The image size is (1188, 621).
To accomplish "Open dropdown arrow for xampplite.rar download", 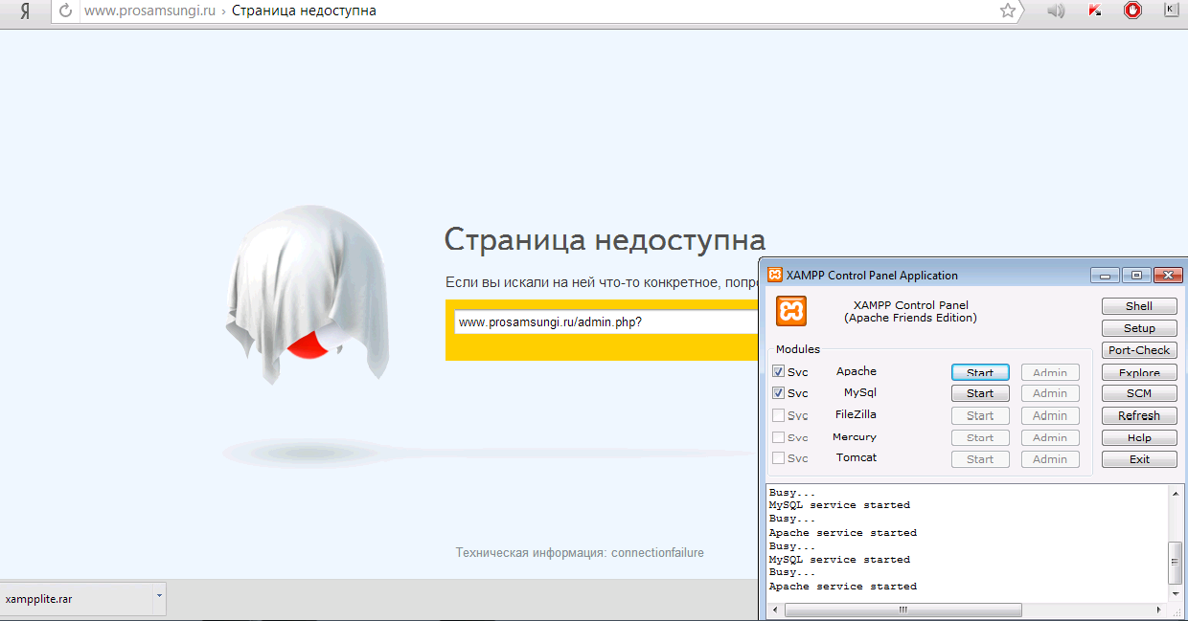I will click(159, 599).
